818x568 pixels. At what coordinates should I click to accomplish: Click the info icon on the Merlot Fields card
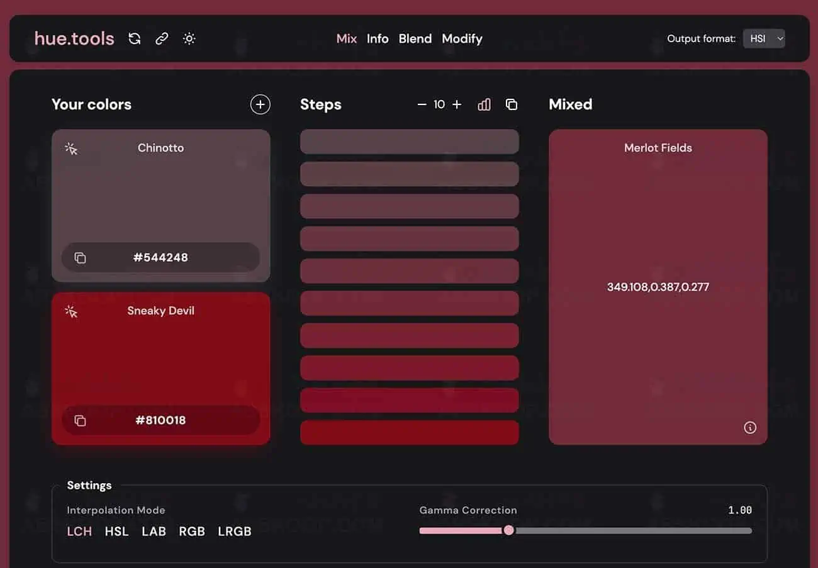(750, 427)
